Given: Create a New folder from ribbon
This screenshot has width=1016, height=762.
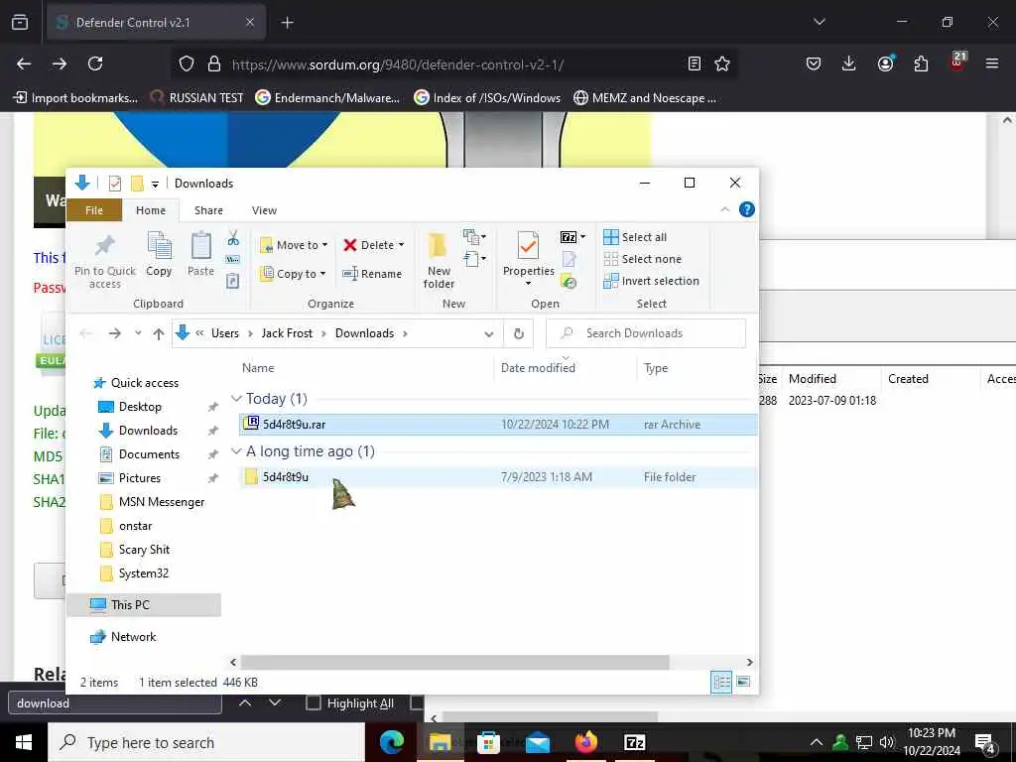Looking at the screenshot, I should click(439, 261).
